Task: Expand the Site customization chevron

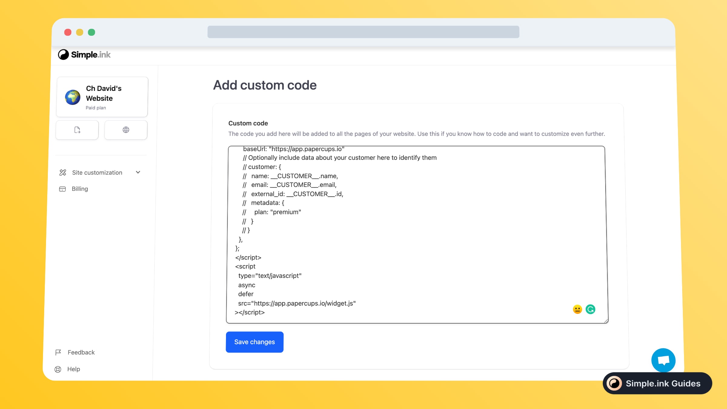Action: [138, 172]
